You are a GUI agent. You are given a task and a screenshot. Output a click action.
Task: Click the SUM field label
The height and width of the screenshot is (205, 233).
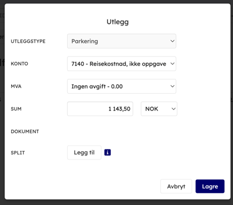pos(16,109)
